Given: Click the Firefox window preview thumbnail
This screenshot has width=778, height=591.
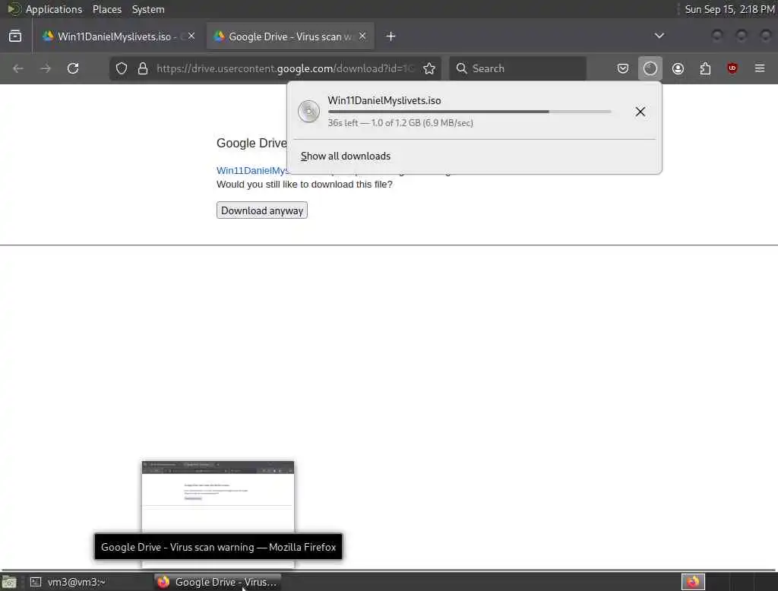Looking at the screenshot, I should tap(218, 497).
